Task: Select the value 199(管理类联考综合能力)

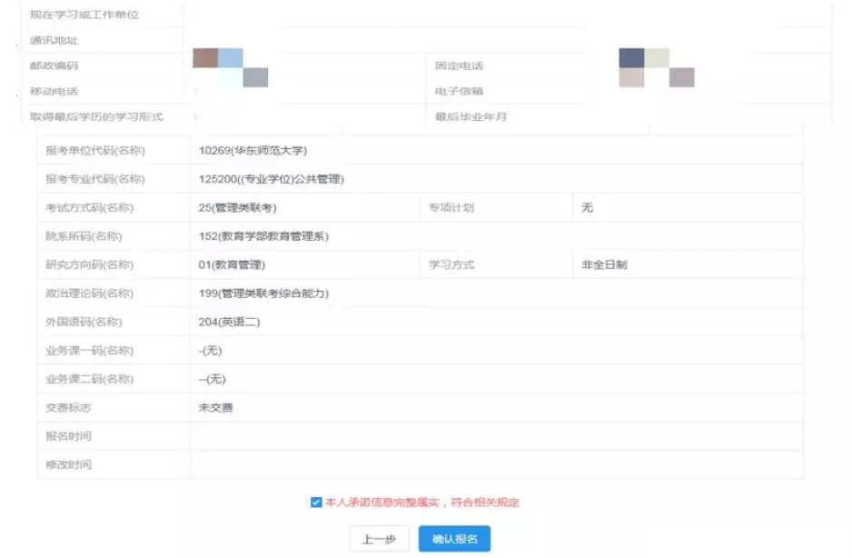Action: [263, 294]
